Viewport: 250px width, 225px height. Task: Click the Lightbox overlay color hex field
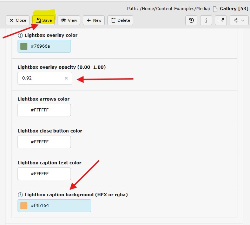48,46
